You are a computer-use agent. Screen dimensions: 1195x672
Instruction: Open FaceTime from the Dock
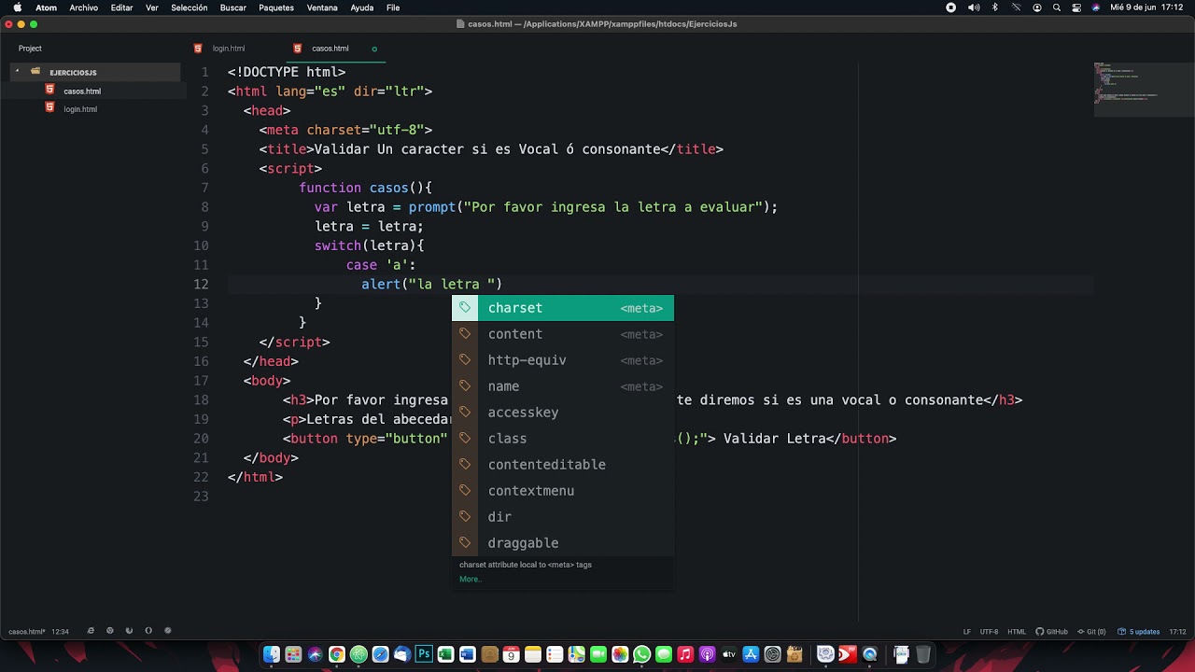[x=598, y=655]
